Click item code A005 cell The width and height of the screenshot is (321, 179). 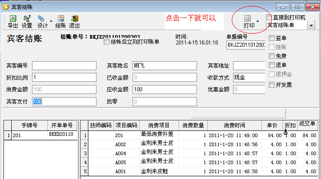(127, 162)
